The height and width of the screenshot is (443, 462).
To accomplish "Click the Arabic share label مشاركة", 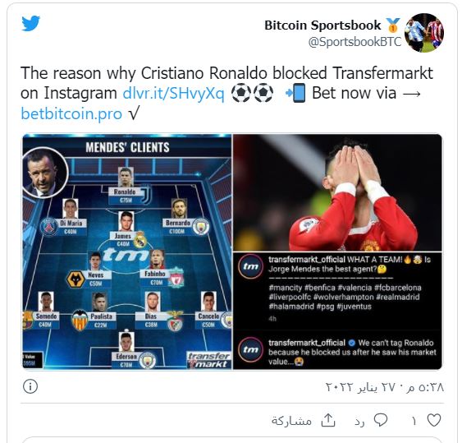I will (291, 421).
